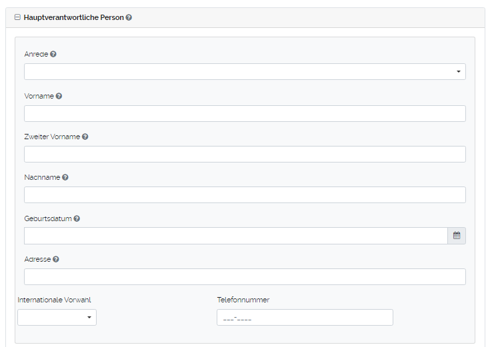This screenshot has height=347, width=490.
Task: Click into the Zweiter Vorname field
Action: point(245,155)
